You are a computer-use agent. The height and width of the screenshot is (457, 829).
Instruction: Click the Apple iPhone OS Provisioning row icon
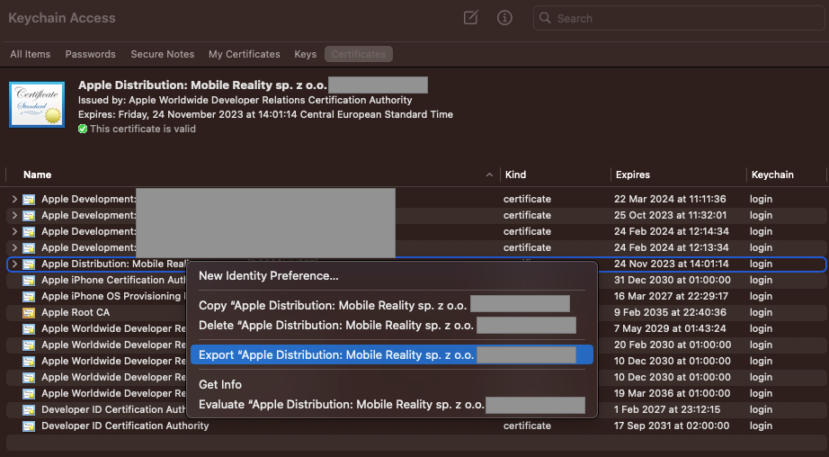point(29,297)
